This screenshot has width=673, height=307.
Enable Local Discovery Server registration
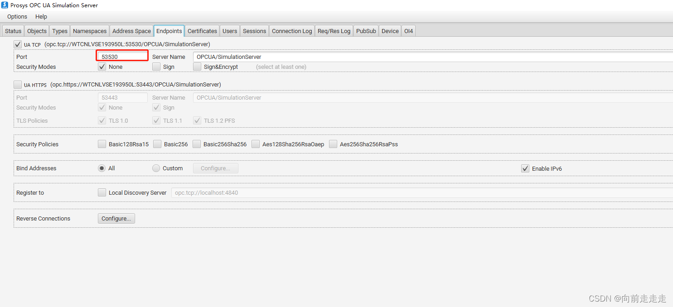pos(102,192)
